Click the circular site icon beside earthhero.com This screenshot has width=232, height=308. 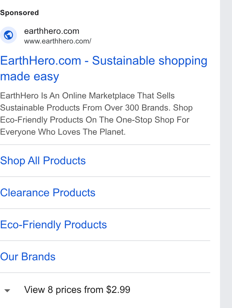[x=8, y=35]
